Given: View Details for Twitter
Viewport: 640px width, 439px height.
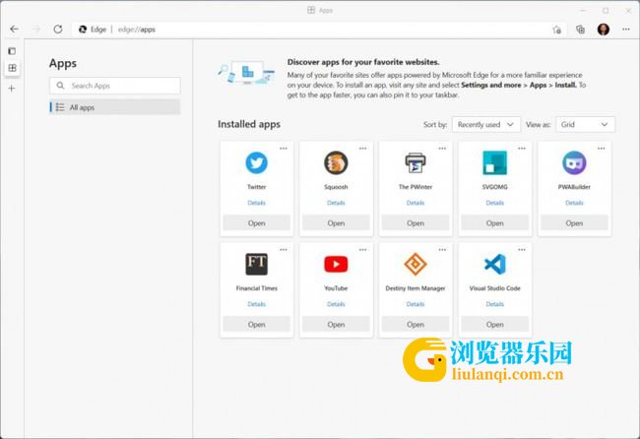Looking at the screenshot, I should pyautogui.click(x=256, y=203).
